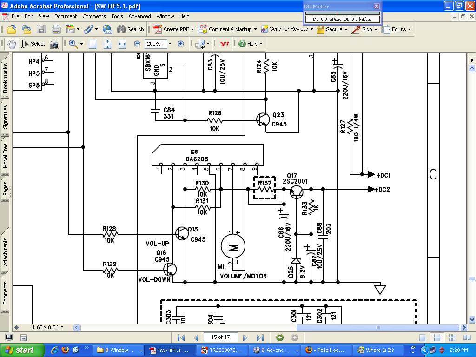
Task: Select the Hand tool
Action: point(12,44)
